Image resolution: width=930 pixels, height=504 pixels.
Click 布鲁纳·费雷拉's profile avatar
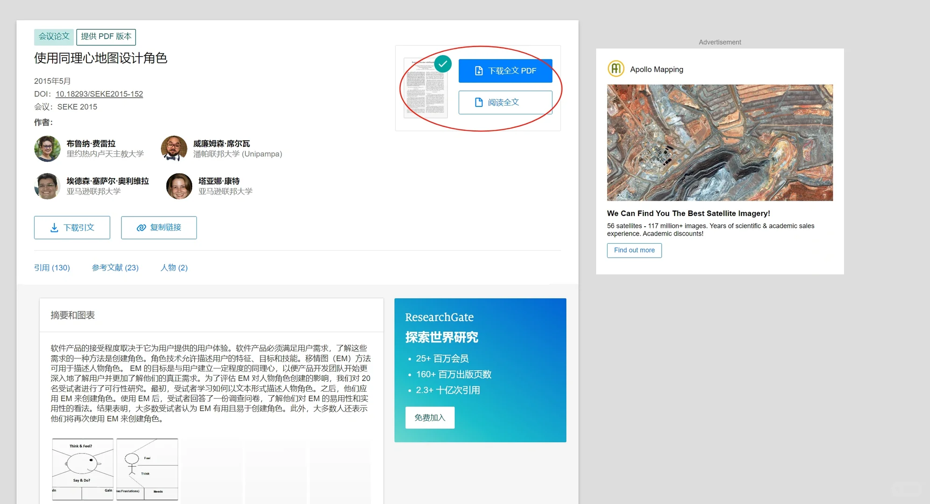(x=47, y=148)
